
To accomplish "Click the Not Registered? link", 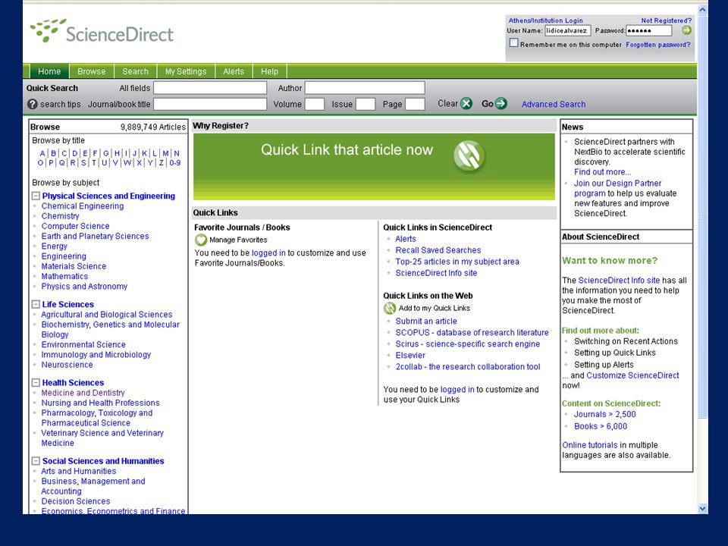I will (x=667, y=20).
